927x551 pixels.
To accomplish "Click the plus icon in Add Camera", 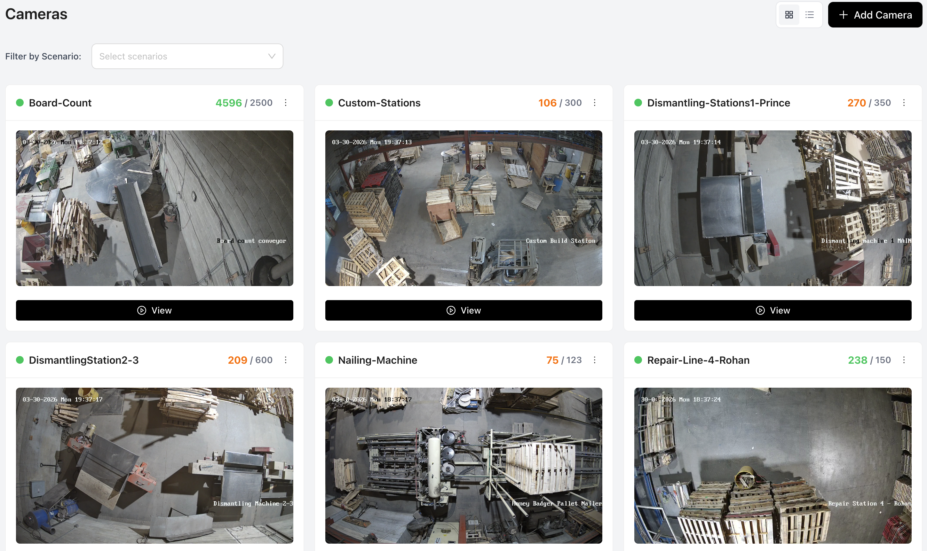I will pos(844,15).
